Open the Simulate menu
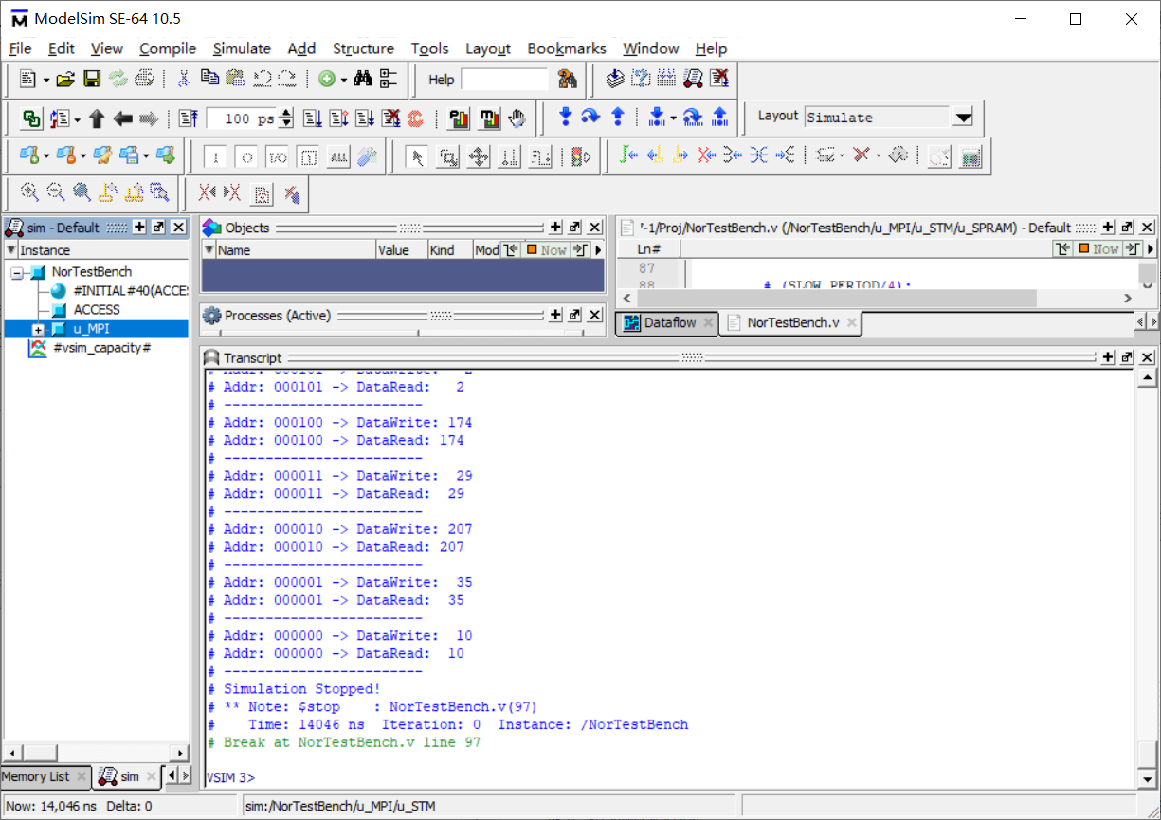This screenshot has height=820, width=1161. 241,48
